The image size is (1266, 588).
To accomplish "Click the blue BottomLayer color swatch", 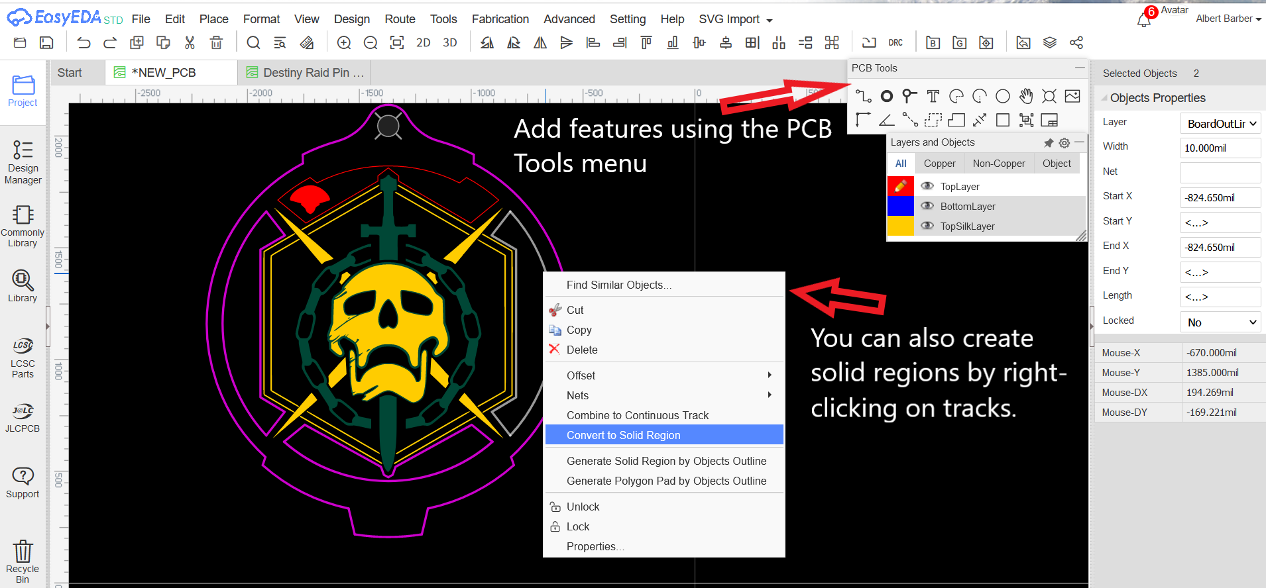I will coord(901,206).
